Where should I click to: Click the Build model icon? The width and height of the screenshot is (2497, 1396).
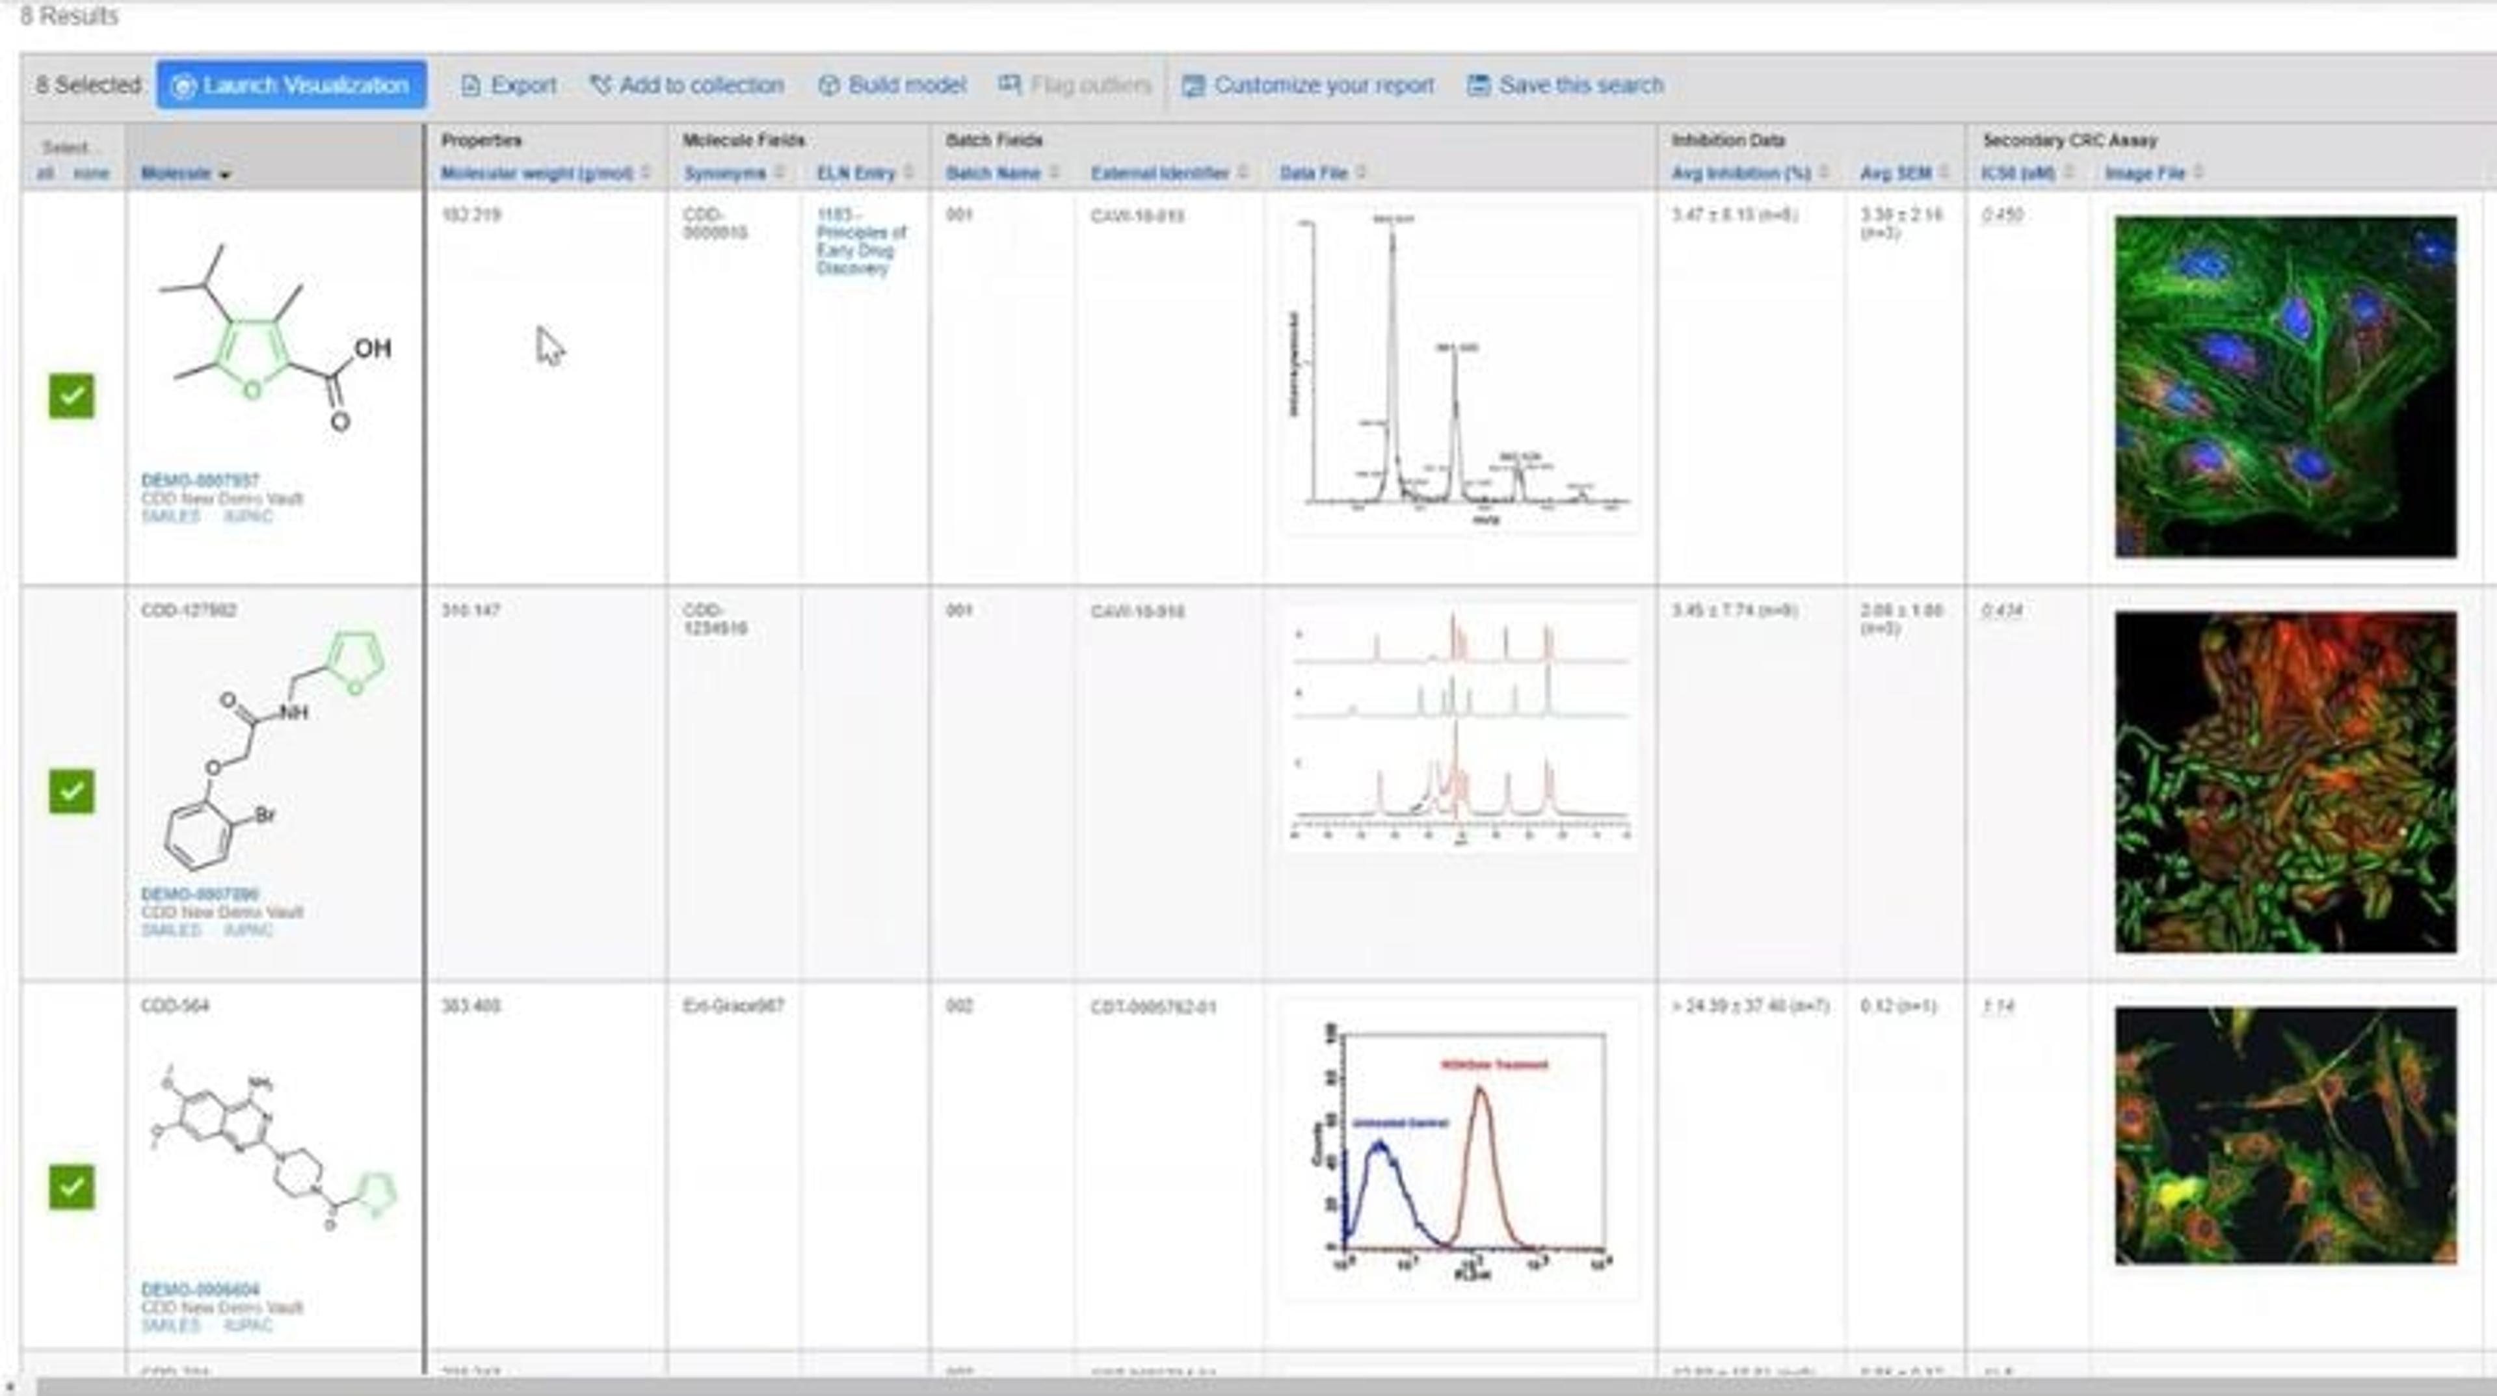point(829,85)
